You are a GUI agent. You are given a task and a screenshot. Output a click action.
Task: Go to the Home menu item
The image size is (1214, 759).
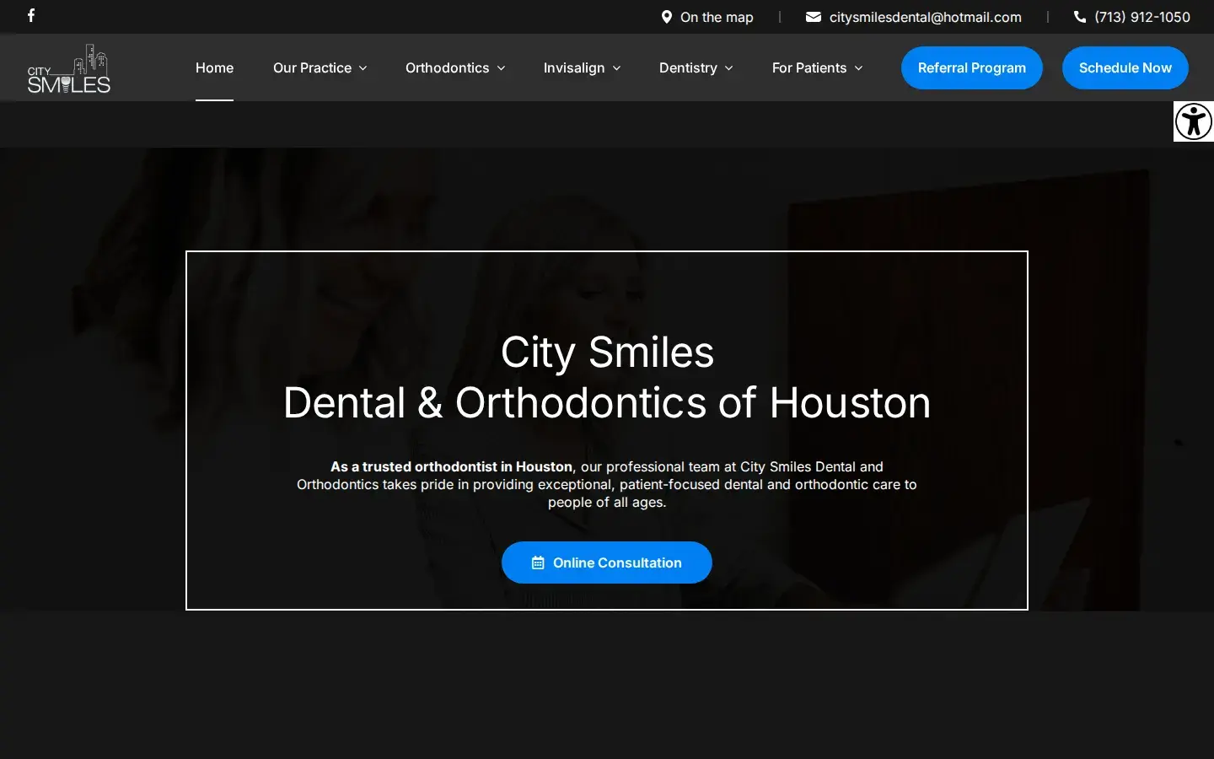pyautogui.click(x=214, y=67)
